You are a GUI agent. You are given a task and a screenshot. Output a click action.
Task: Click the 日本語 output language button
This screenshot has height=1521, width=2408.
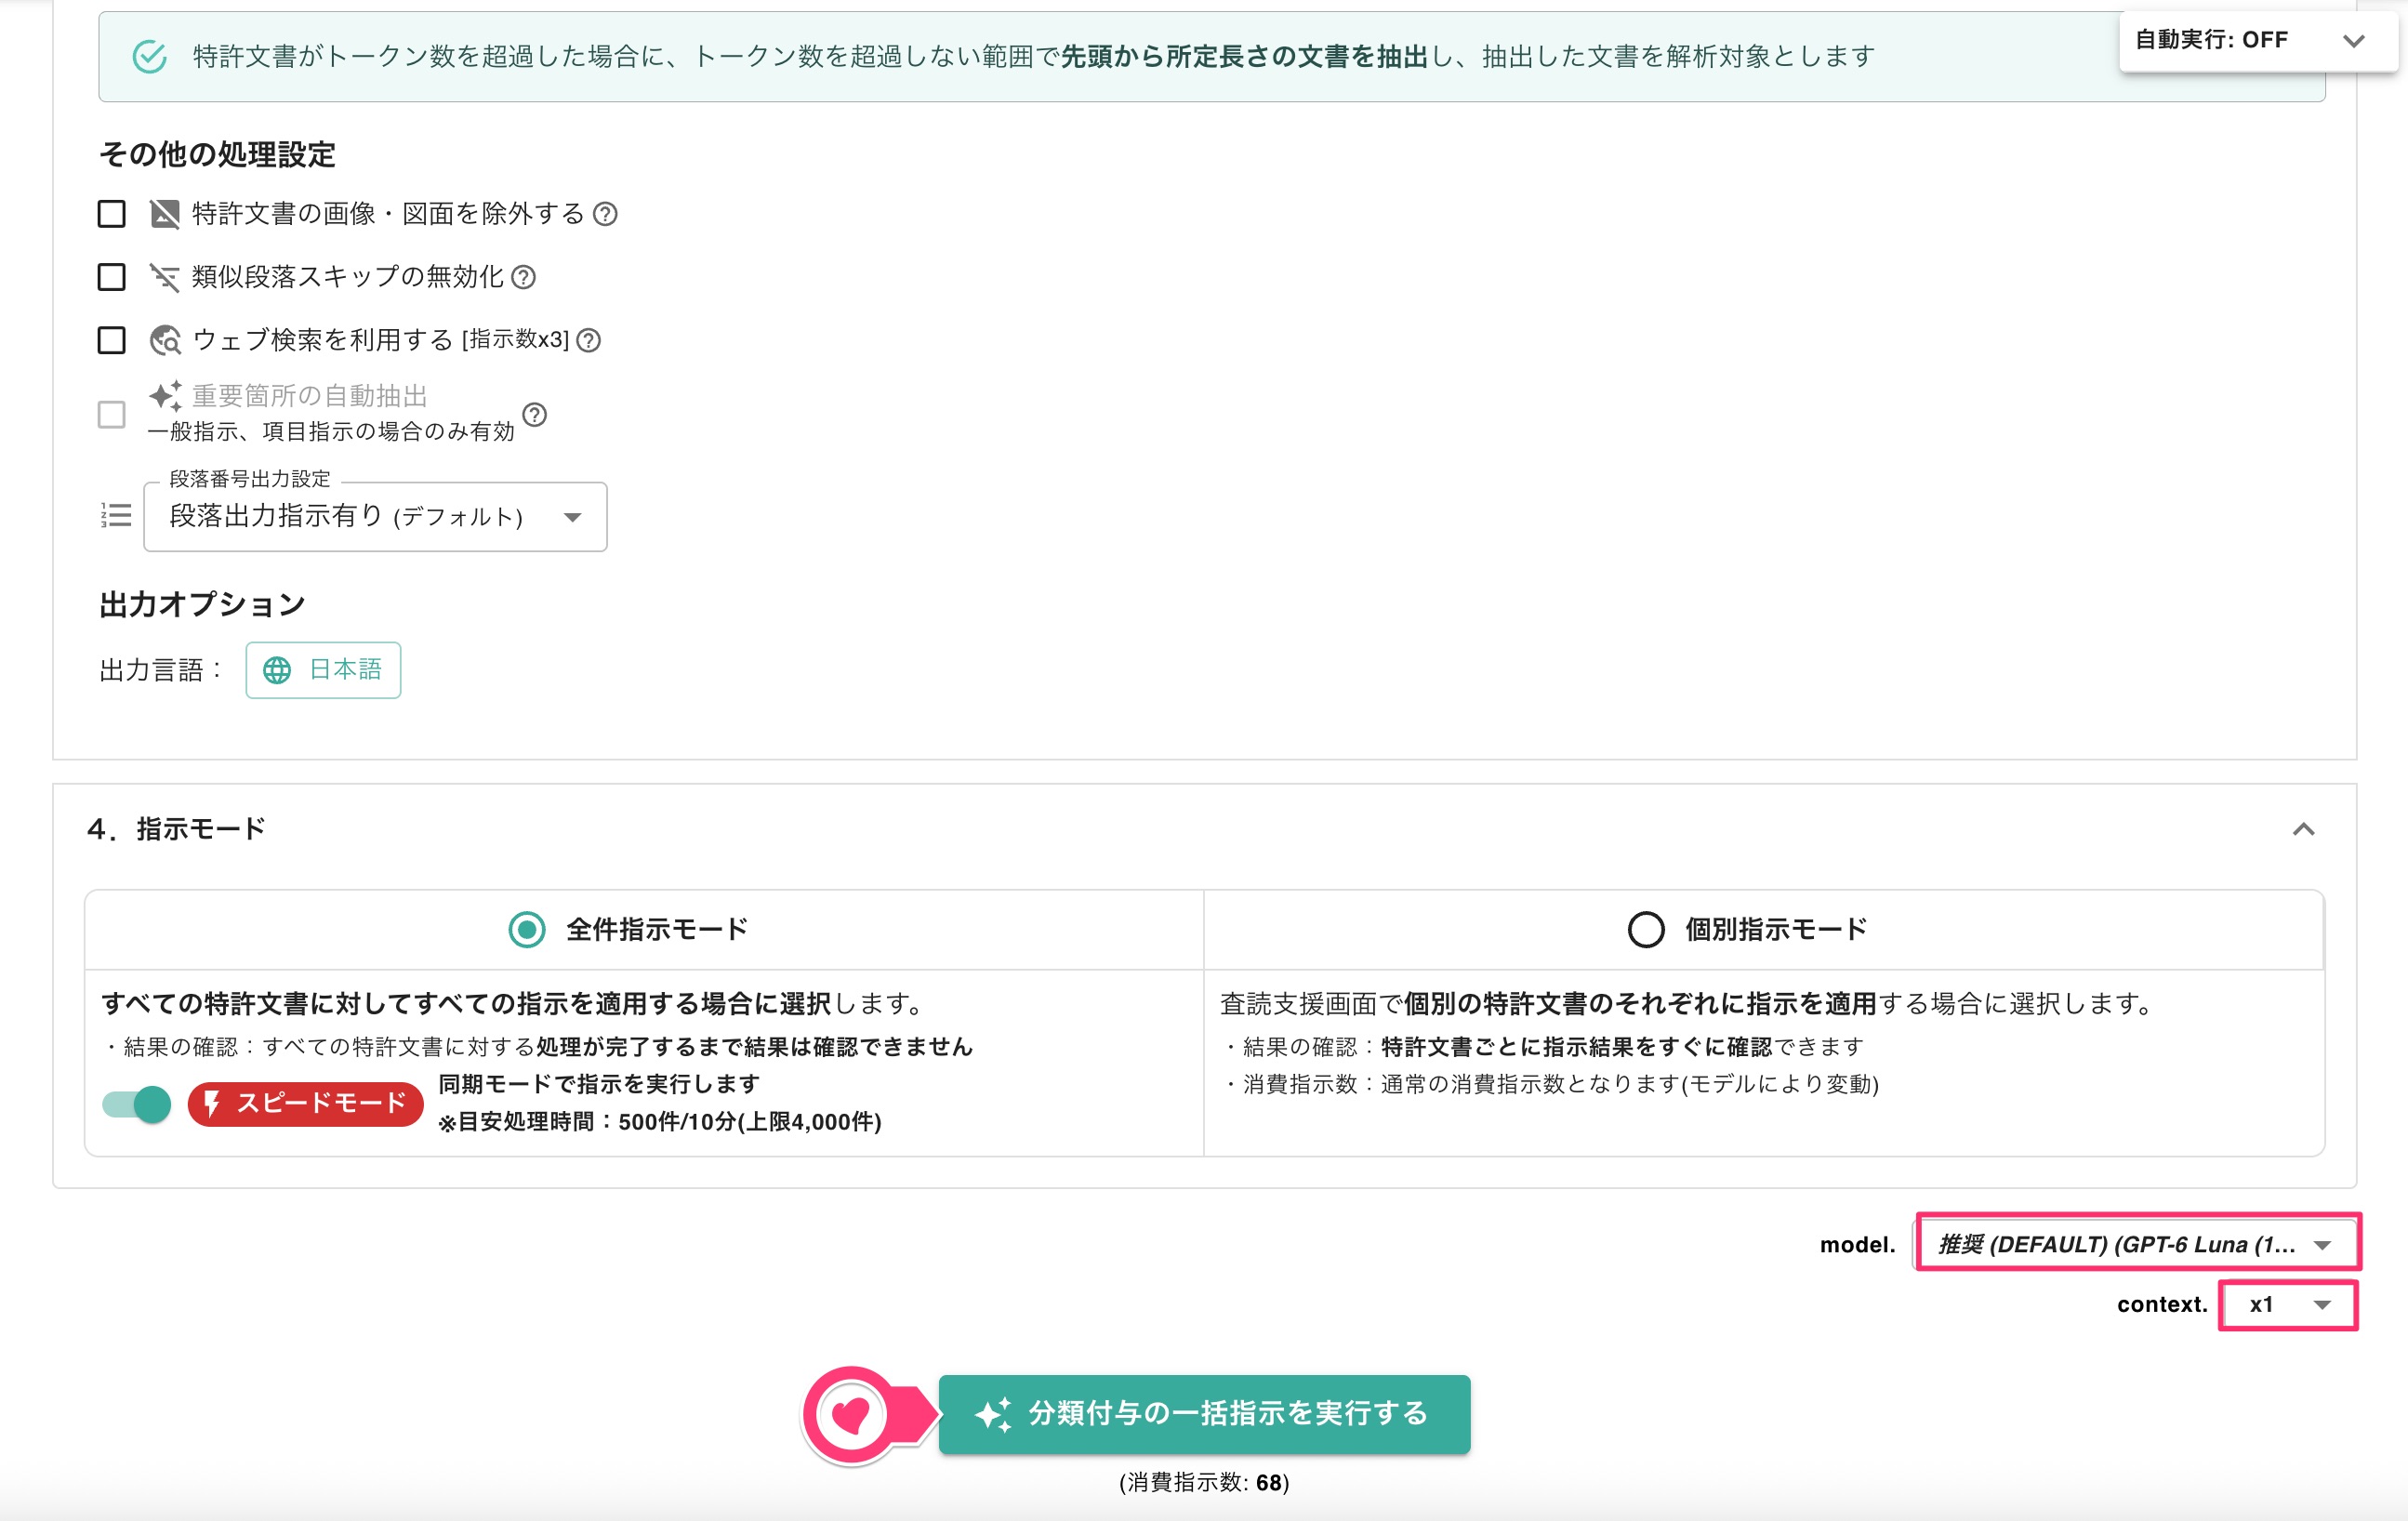(x=323, y=670)
